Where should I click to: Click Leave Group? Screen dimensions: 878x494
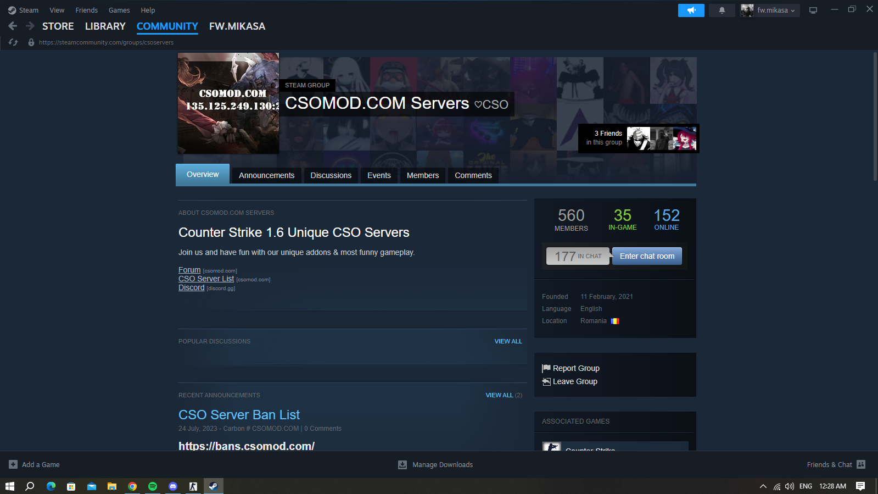[574, 381]
